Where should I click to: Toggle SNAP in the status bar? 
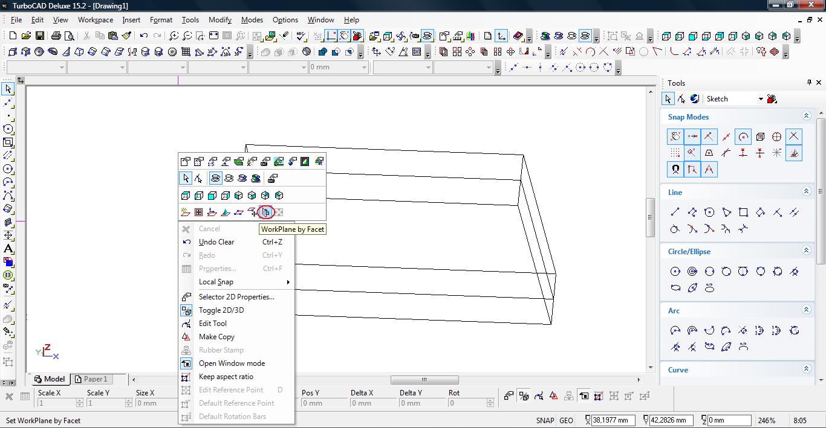(545, 421)
